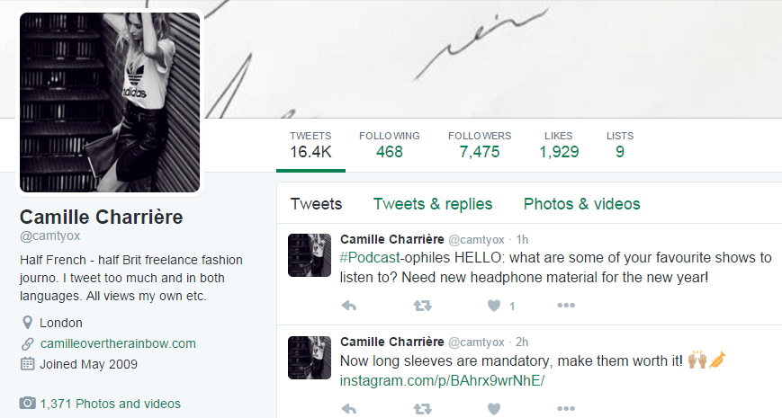The width and height of the screenshot is (782, 418).
Task: Reply to the long sleeves tweet
Action: (350, 408)
